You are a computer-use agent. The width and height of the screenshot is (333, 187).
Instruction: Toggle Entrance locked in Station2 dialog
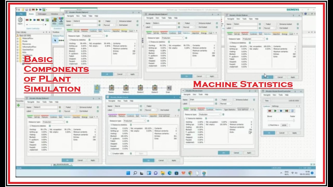pos(118,21)
